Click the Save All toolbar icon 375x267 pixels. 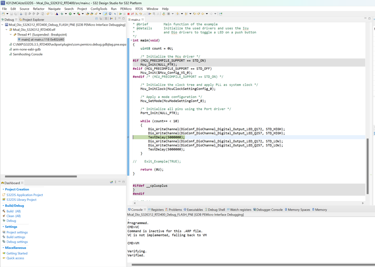15,14
